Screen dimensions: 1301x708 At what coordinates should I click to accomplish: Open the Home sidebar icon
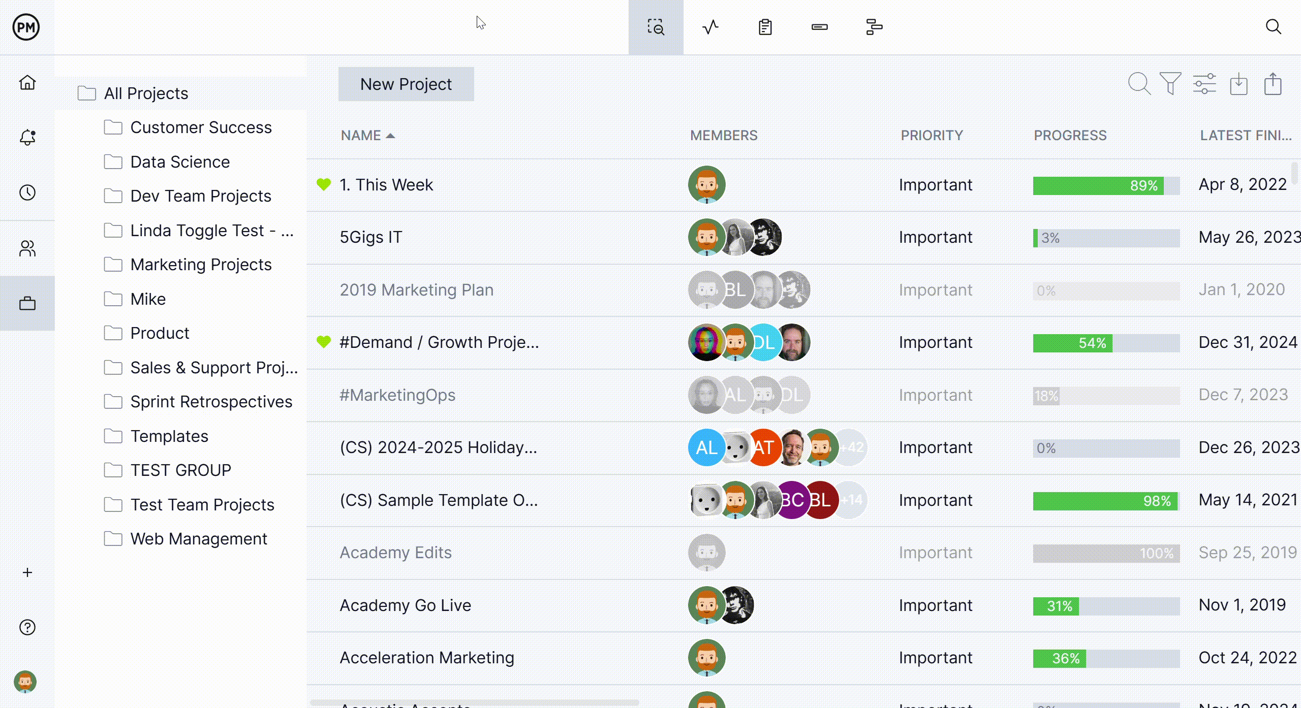click(x=27, y=82)
